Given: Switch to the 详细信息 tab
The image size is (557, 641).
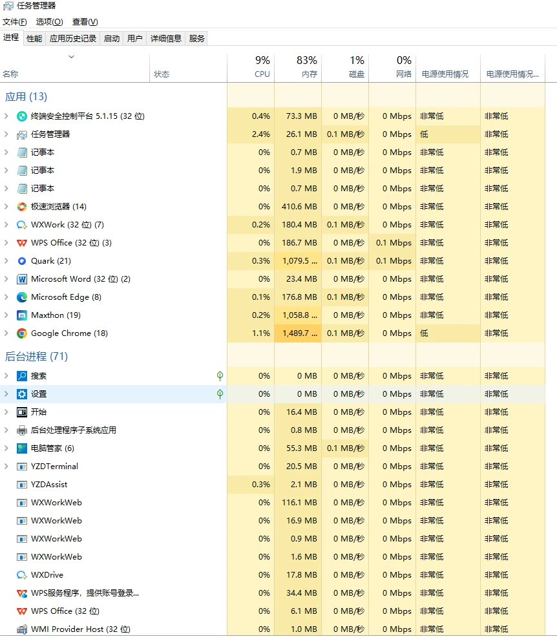Looking at the screenshot, I should (x=166, y=38).
